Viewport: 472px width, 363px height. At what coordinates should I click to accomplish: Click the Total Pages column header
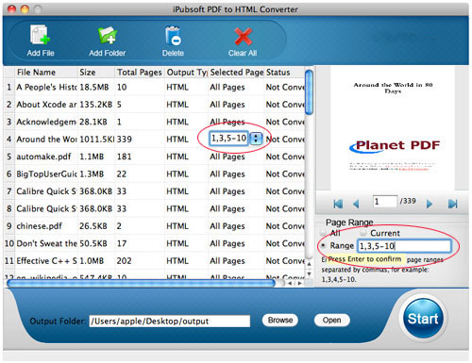pos(140,73)
